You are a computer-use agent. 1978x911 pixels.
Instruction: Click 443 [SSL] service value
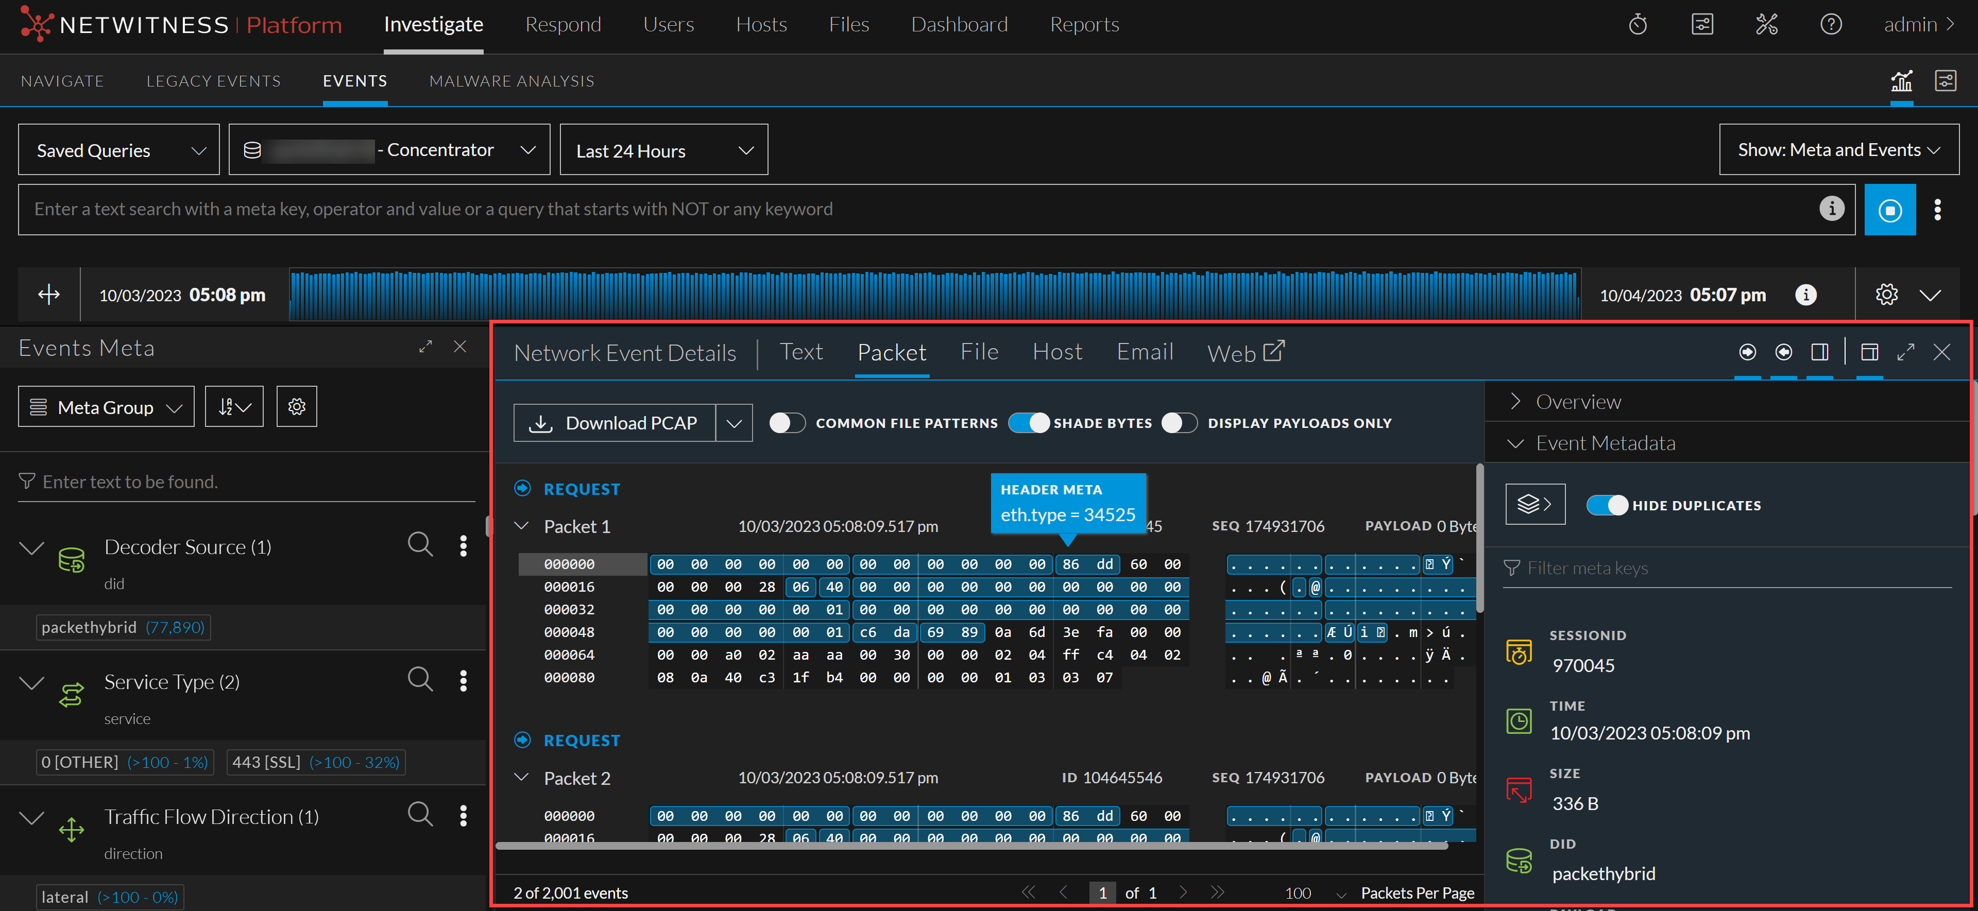tap(316, 762)
